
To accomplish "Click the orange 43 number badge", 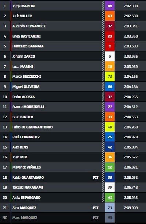I will [x=109, y=16].
